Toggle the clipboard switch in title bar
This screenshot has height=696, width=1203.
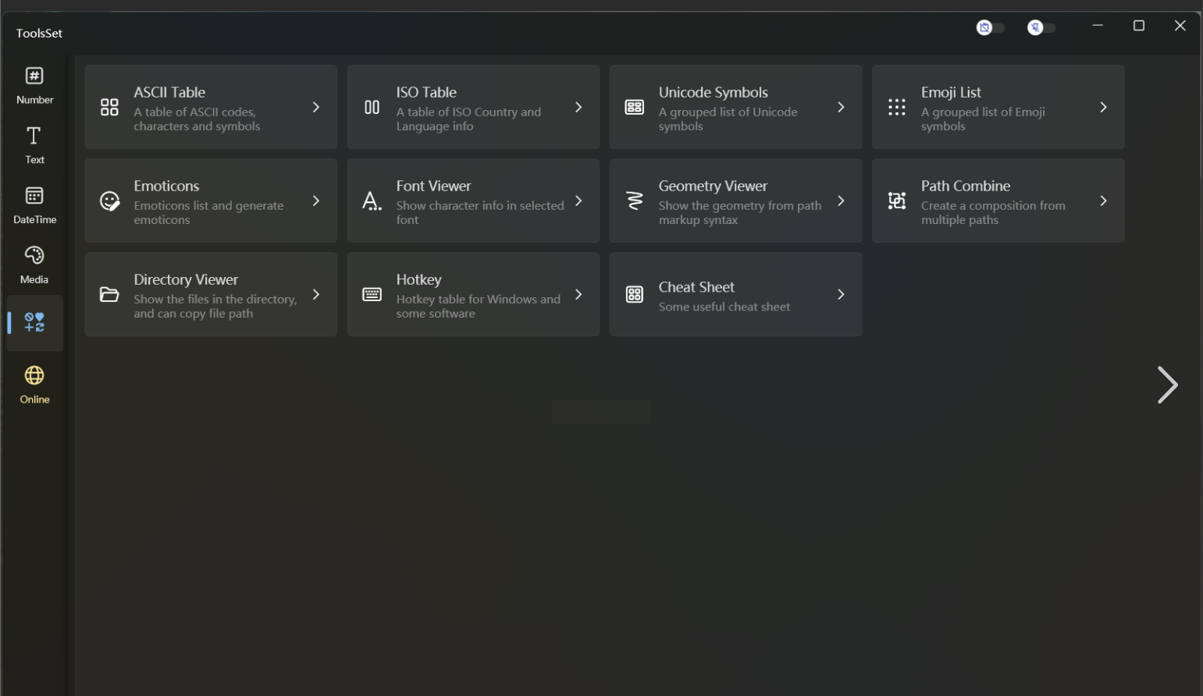click(990, 28)
